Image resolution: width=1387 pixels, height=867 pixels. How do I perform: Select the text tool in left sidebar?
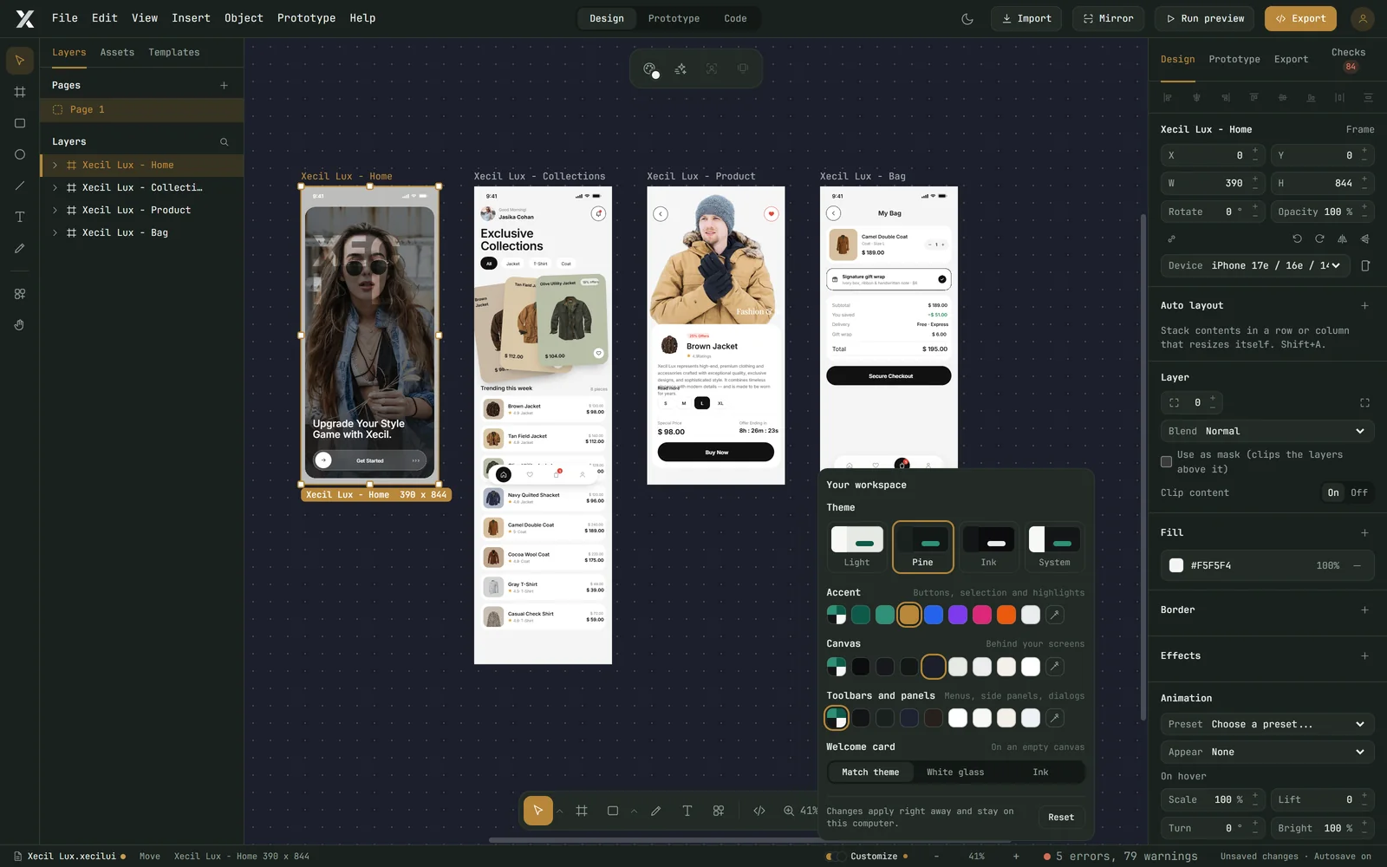19,217
